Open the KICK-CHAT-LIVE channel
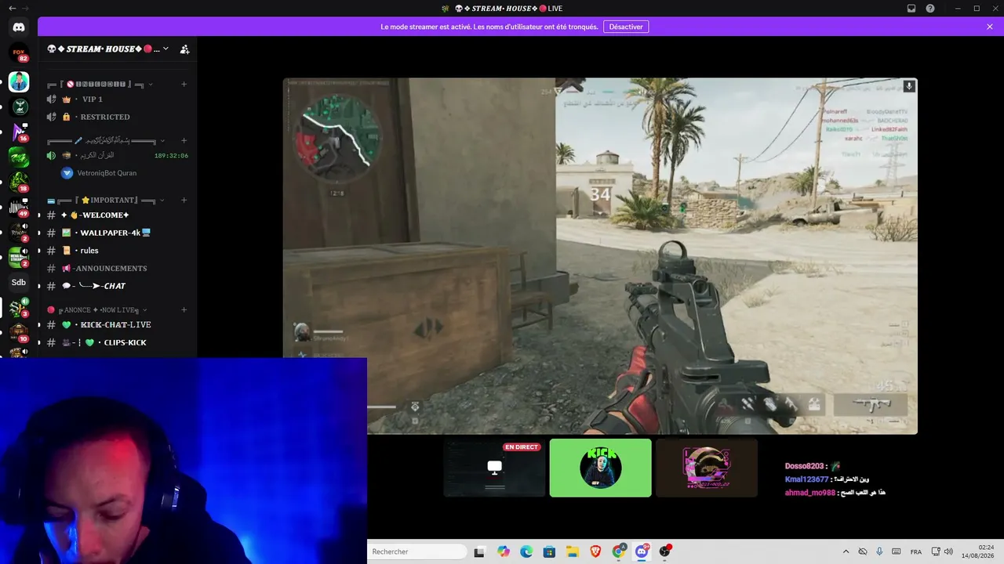The width and height of the screenshot is (1004, 564). (118, 324)
